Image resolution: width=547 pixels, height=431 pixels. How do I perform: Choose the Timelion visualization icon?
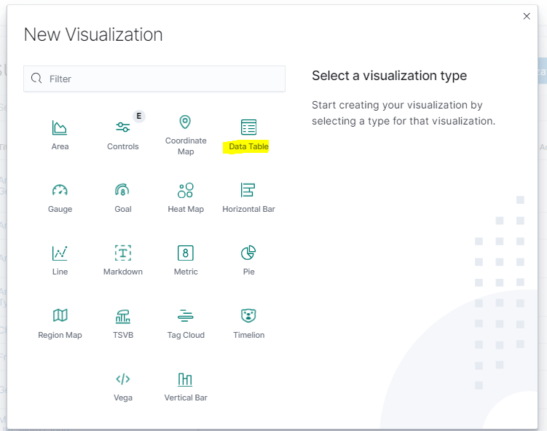248,316
